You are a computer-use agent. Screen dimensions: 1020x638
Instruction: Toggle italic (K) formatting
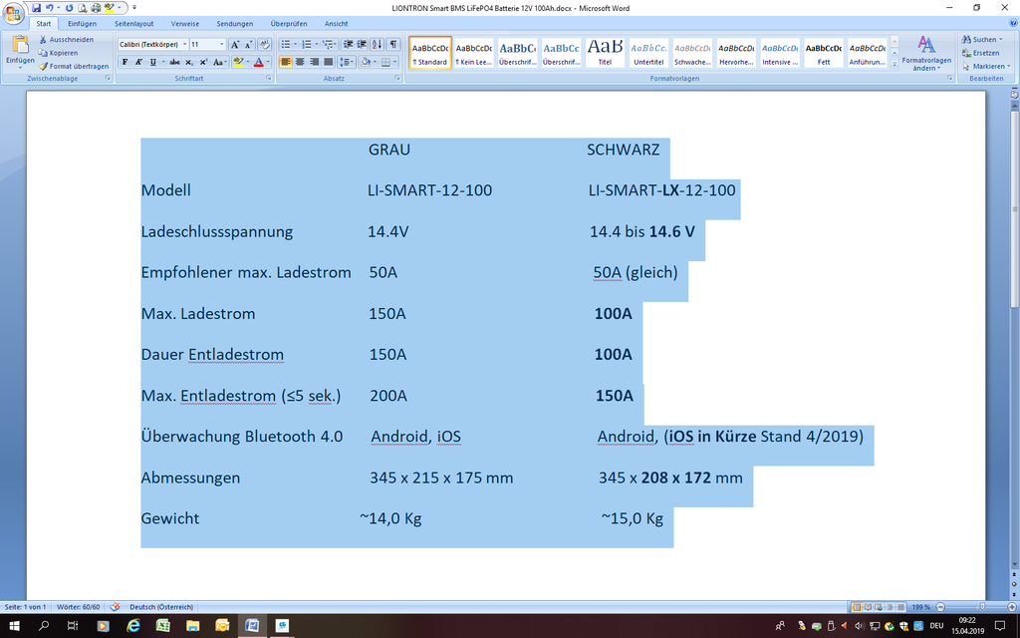coord(138,62)
